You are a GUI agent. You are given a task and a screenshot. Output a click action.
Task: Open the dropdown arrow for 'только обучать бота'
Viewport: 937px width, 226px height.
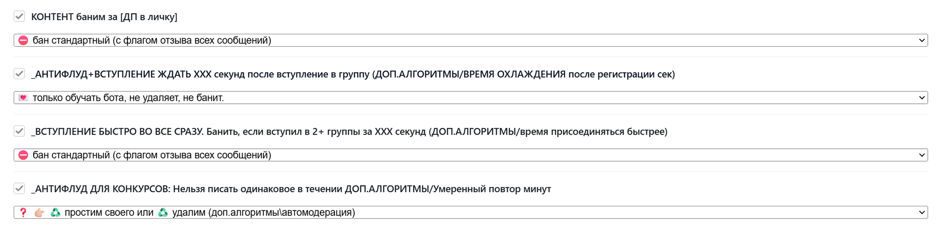tap(921, 98)
